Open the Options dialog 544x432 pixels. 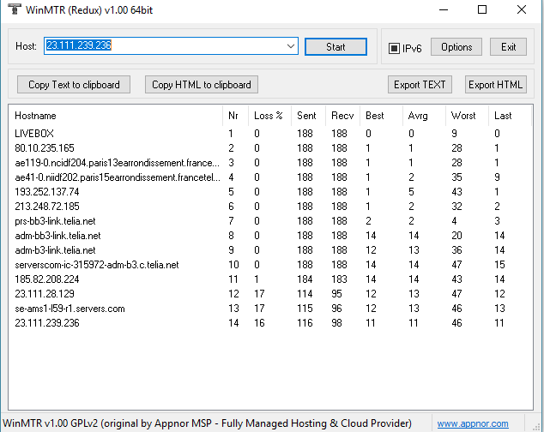click(x=456, y=47)
